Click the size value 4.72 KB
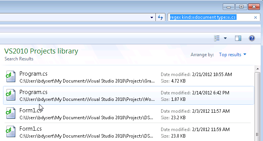Screen dimensions: 263x141 [x=178, y=81]
